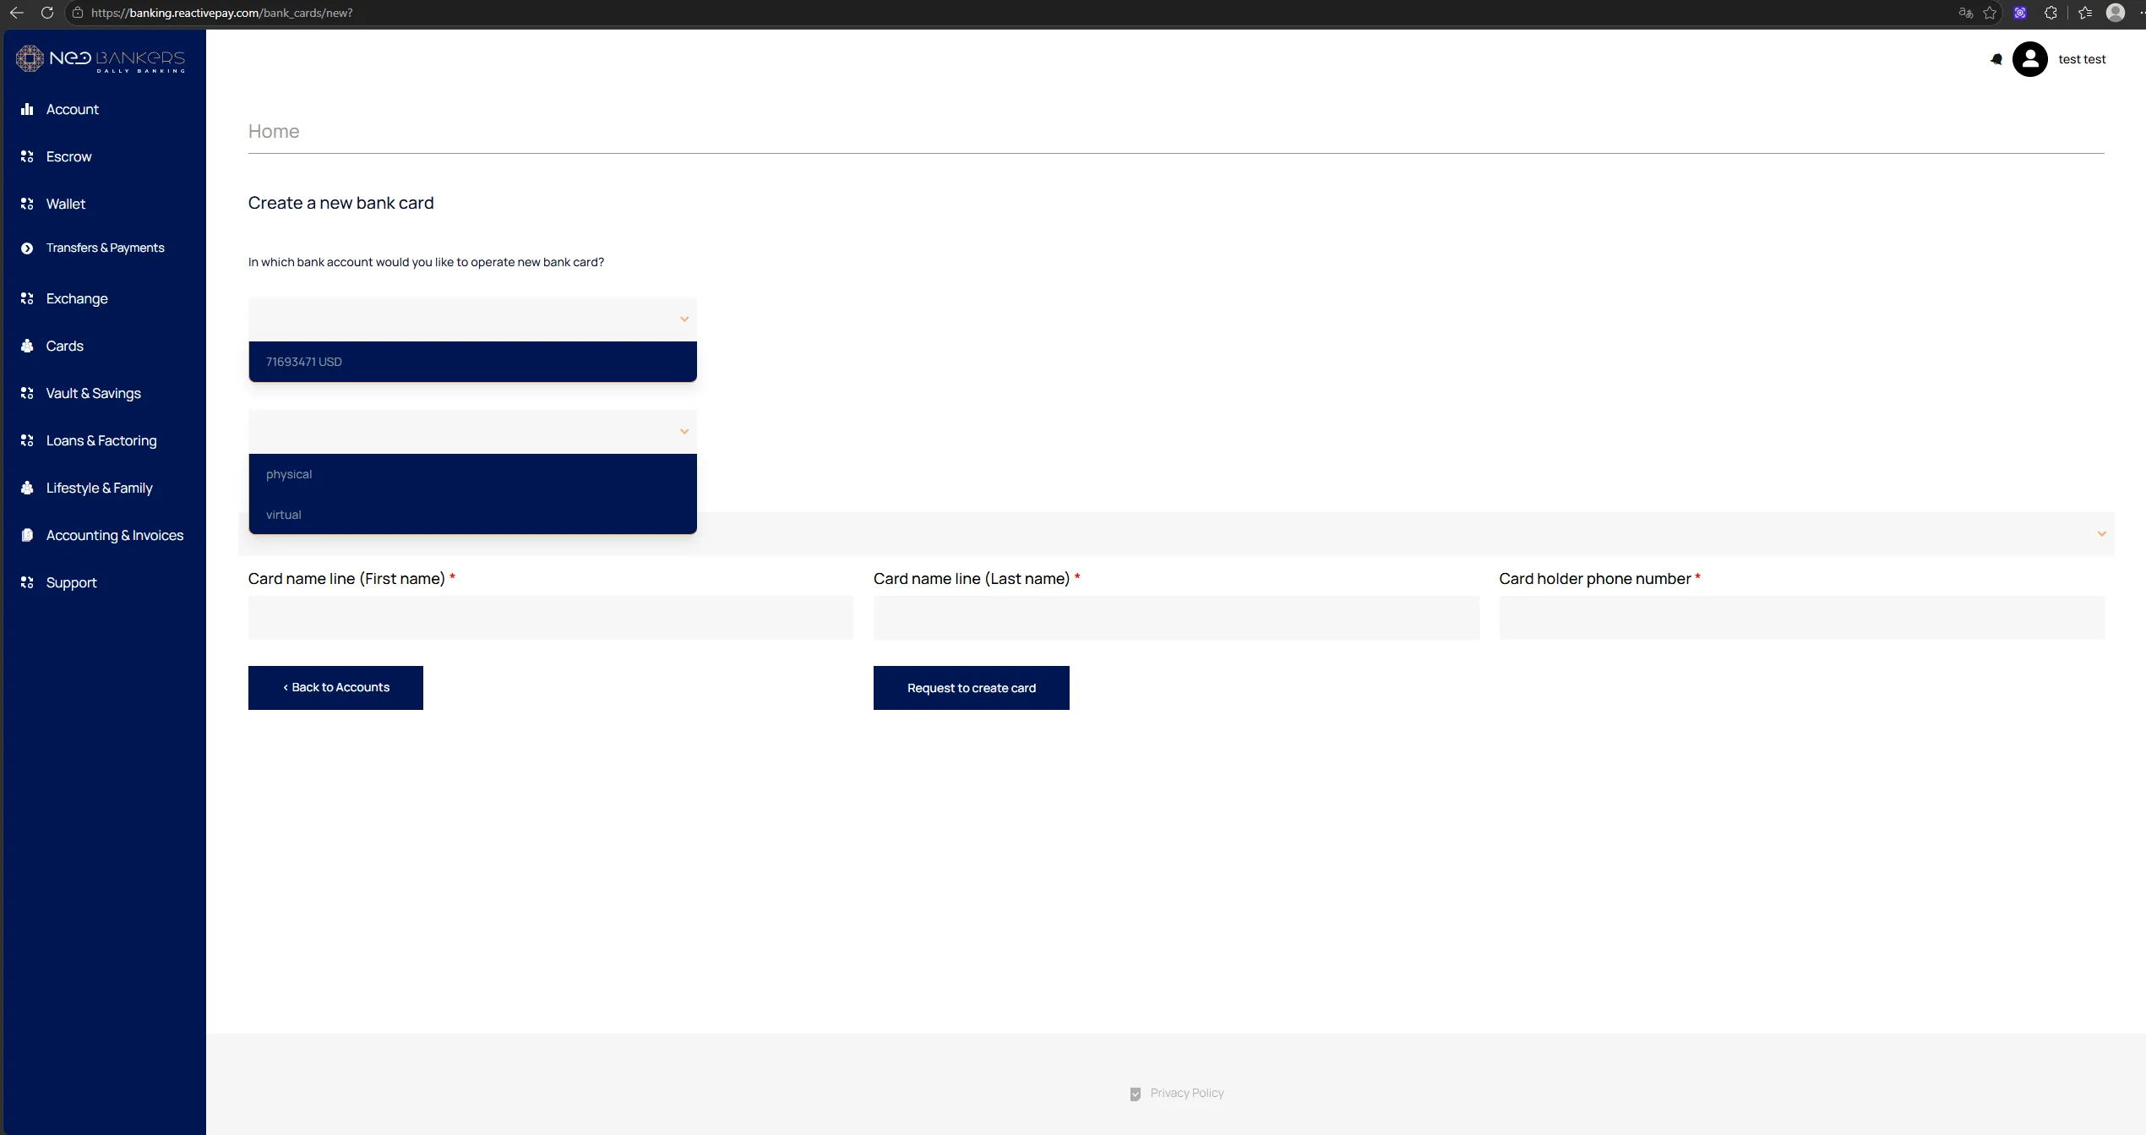Open browser extensions puzzle icon

point(2051,13)
